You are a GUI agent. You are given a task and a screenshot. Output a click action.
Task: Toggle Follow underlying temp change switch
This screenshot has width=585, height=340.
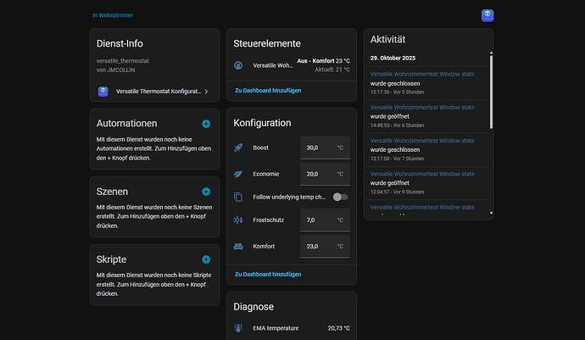pyautogui.click(x=340, y=197)
